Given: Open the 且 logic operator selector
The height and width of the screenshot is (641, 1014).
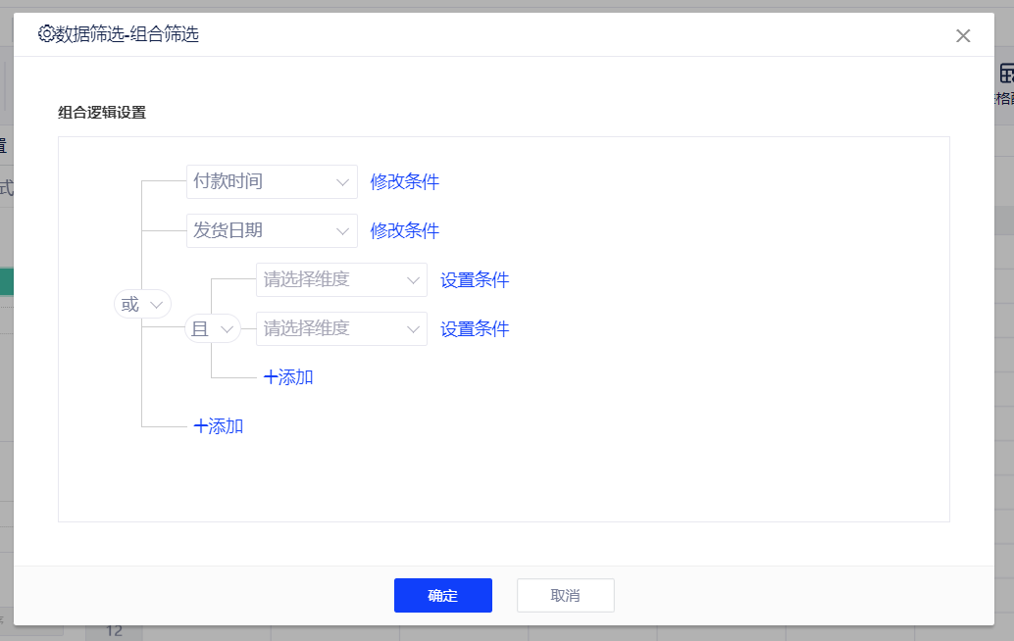Looking at the screenshot, I should (x=212, y=329).
